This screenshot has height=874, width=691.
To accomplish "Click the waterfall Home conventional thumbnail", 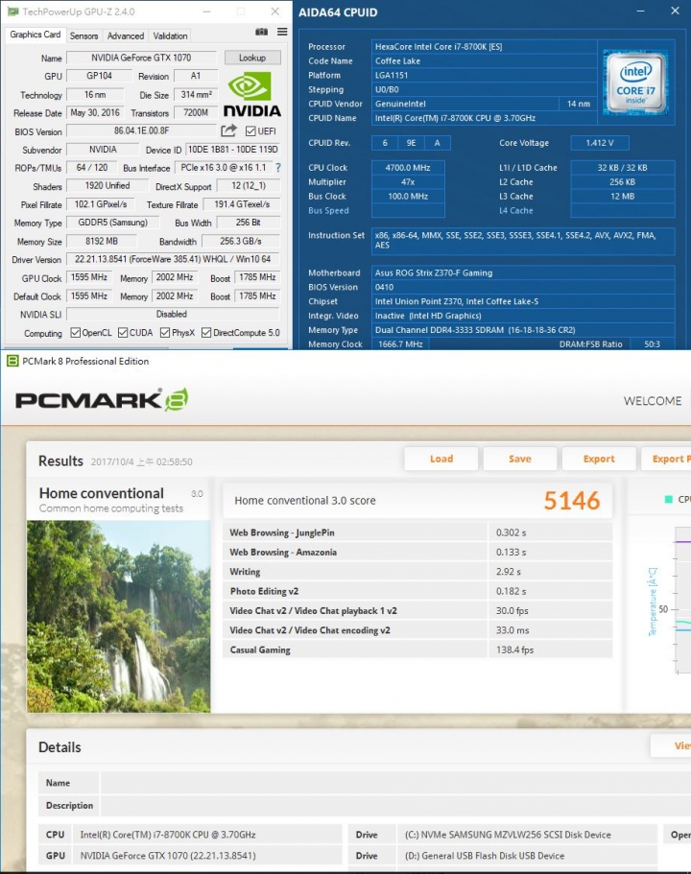I will [118, 617].
